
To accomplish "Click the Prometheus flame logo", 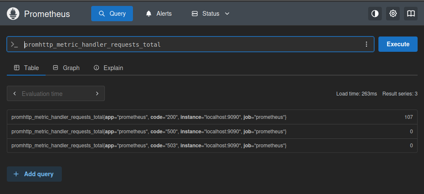I will pos(13,14).
